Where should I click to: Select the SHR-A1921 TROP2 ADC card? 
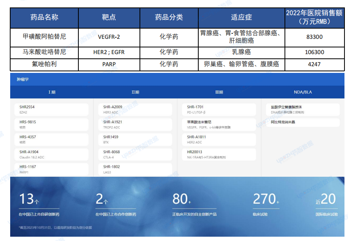pyautogui.click(x=136, y=124)
